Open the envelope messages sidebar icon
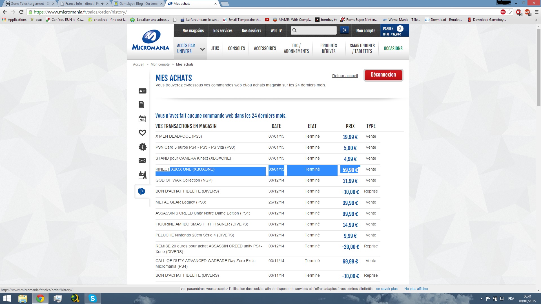The height and width of the screenshot is (304, 541). click(142, 160)
